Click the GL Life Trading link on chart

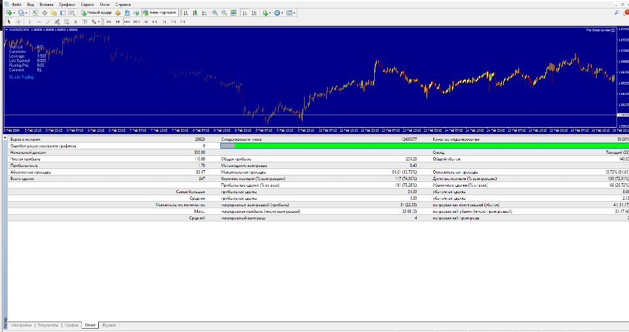click(21, 77)
